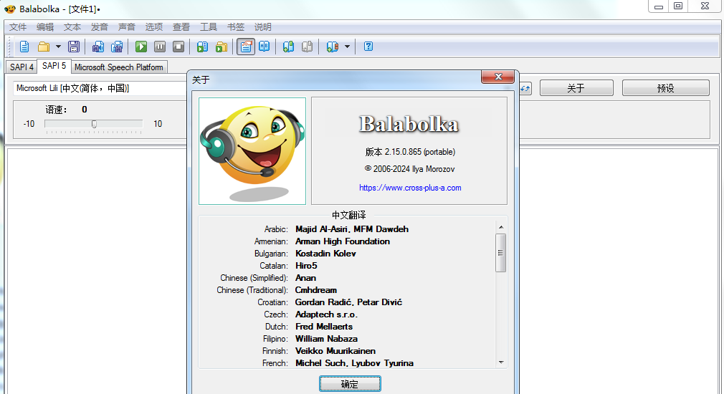Click the Balabolka title logo text
Image resolution: width=724 pixels, height=394 pixels.
pyautogui.click(x=409, y=124)
